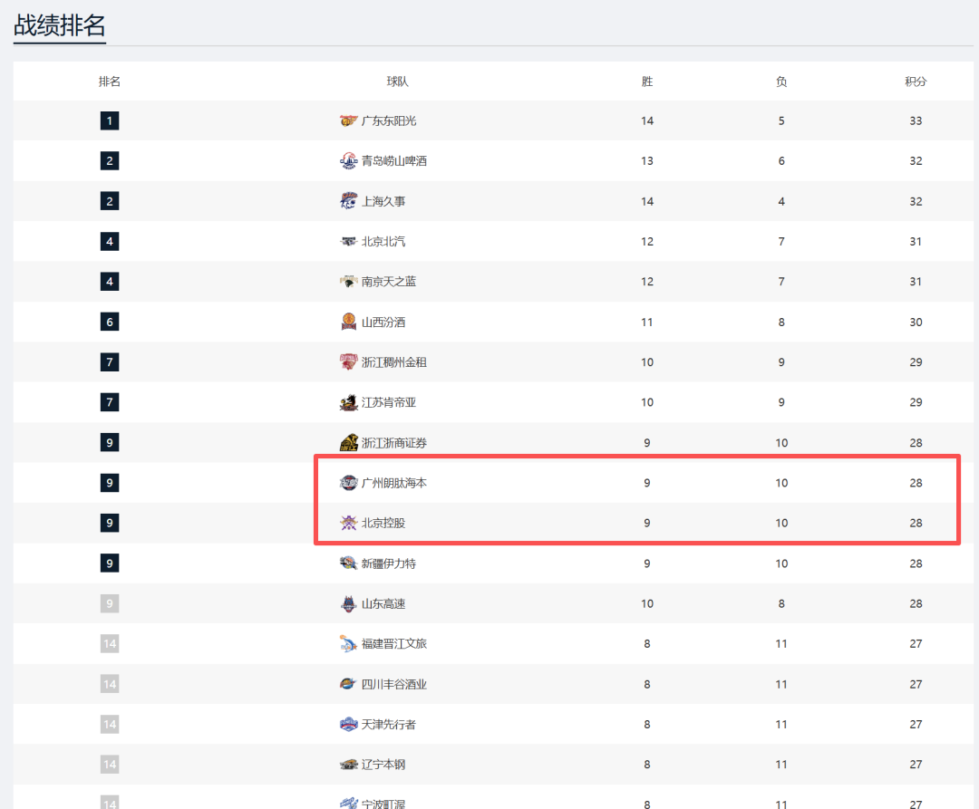
Task: Click 4 losses in 上海久事 row
Action: click(x=781, y=201)
